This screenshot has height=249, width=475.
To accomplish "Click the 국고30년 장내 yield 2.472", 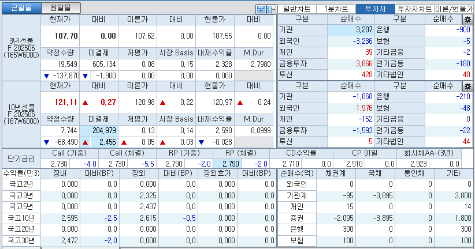I will [69, 240].
